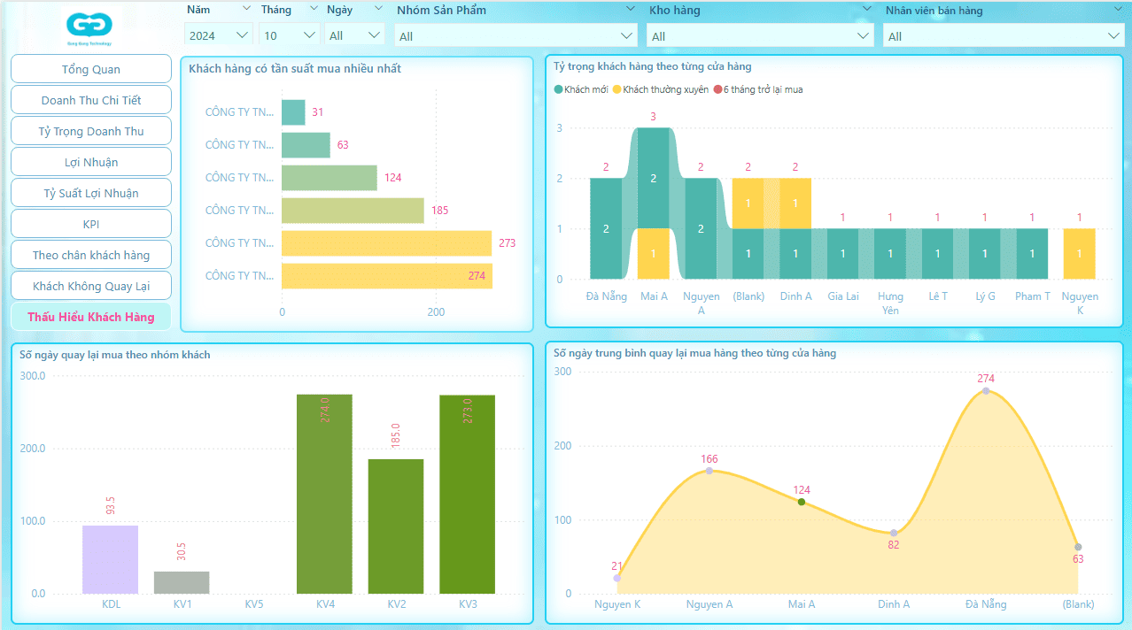Select the KPI navigation button
The width and height of the screenshot is (1132, 630).
[91, 224]
